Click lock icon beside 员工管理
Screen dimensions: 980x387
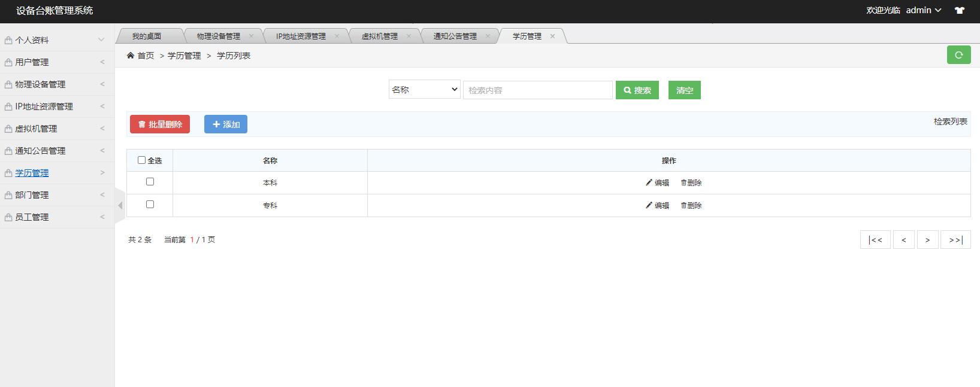click(x=8, y=217)
